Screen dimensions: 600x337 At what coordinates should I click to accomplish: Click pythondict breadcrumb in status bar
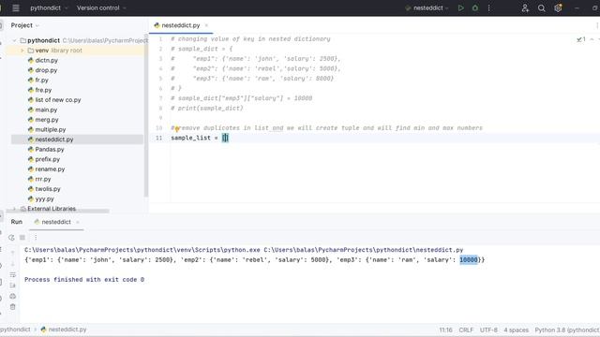15,330
